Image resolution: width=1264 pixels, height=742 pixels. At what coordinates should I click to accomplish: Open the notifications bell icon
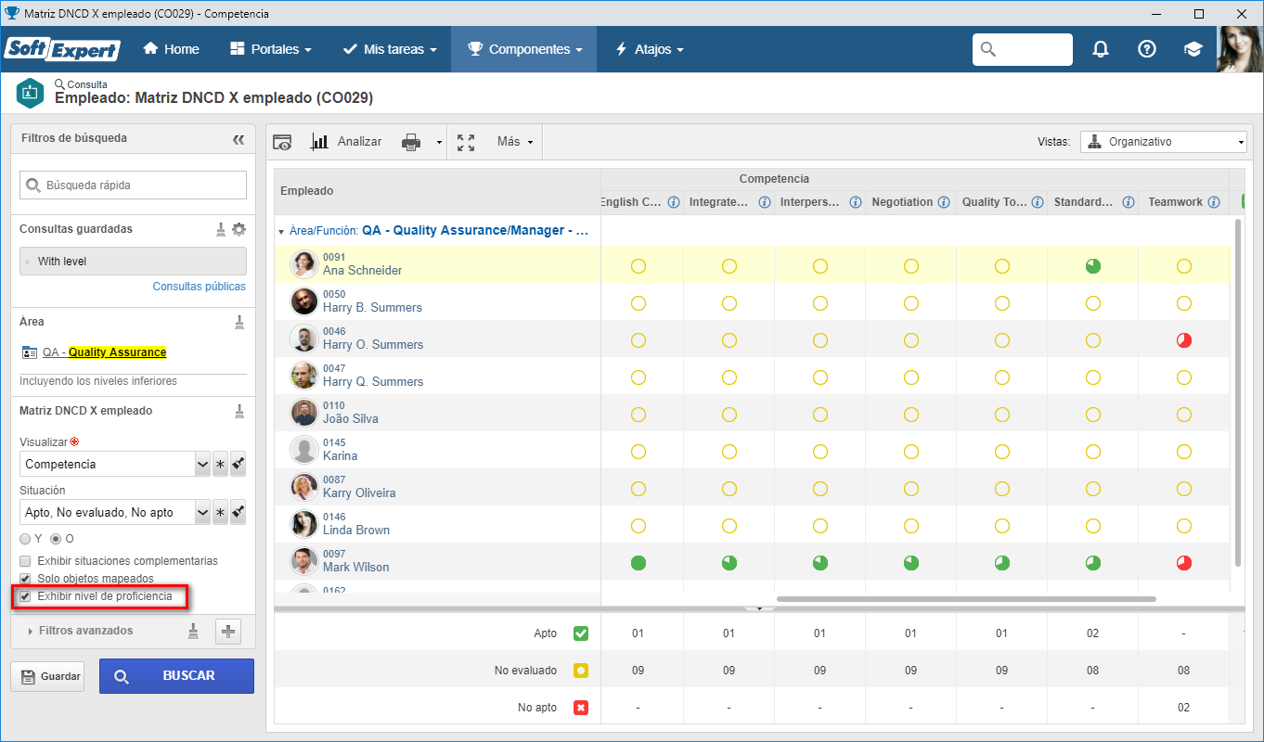tap(1101, 49)
